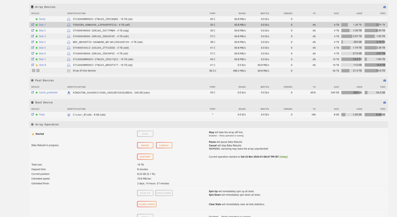Click '2 days, 14 hours, 57 minutes' value
The height and width of the screenshot is (217, 397).
coord(153,184)
